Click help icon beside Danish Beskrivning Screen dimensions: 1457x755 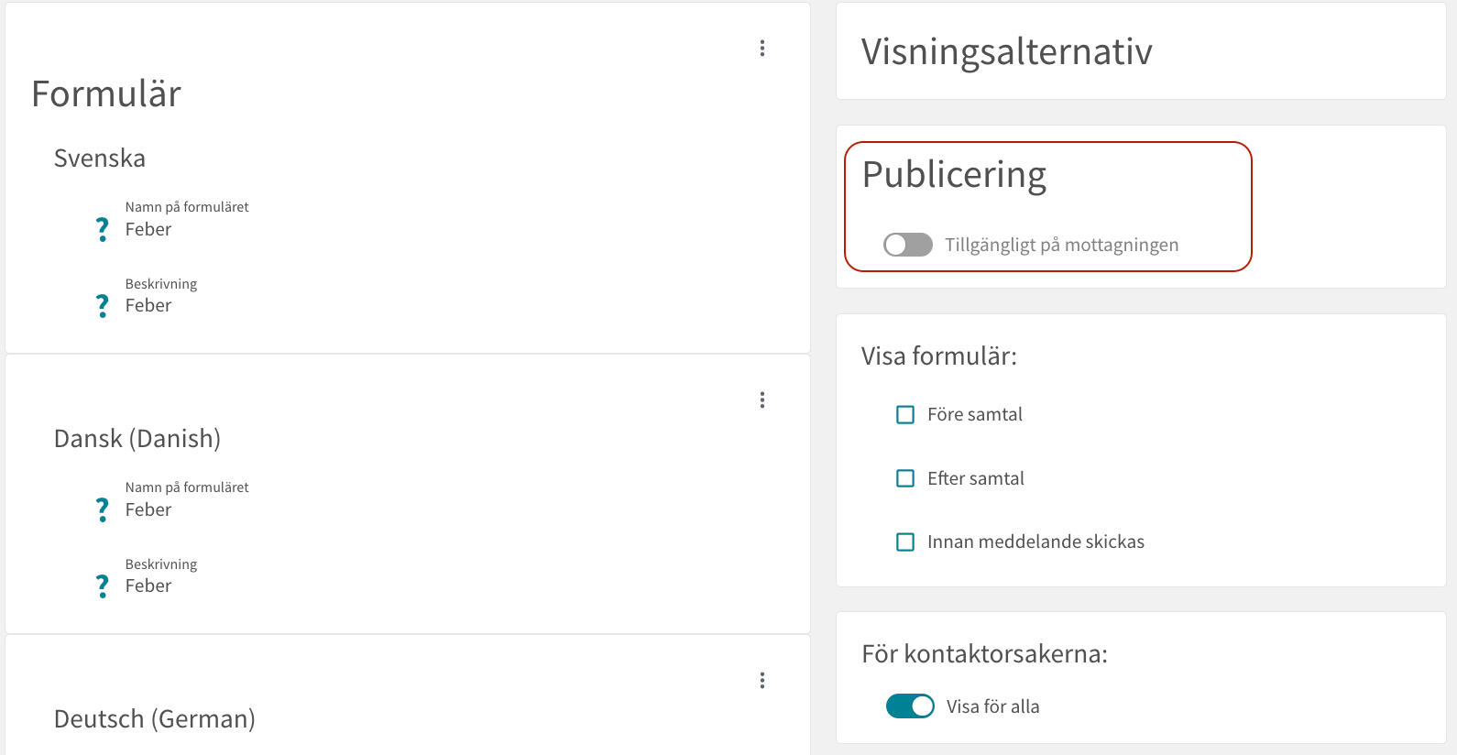point(103,586)
